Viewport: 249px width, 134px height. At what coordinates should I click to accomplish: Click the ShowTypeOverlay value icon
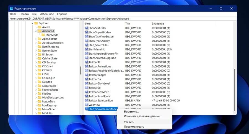coord(87,41)
